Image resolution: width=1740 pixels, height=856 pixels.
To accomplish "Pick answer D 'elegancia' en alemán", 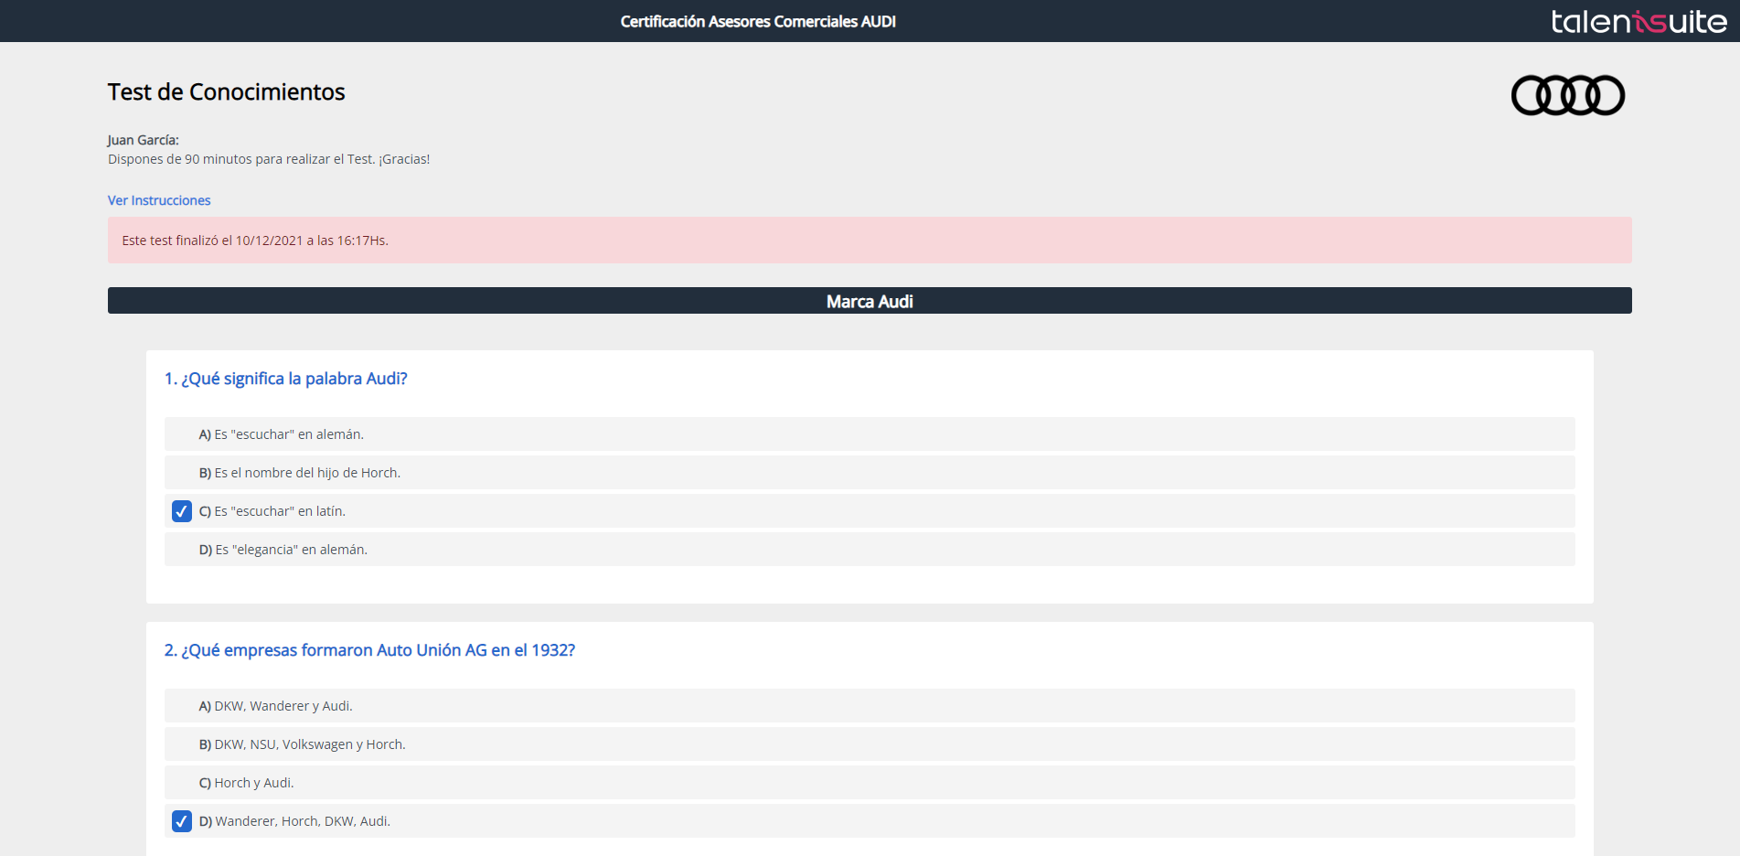I will tap(870, 550).
